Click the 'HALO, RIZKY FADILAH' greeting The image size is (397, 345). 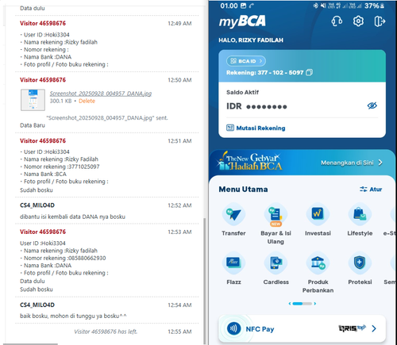251,40
